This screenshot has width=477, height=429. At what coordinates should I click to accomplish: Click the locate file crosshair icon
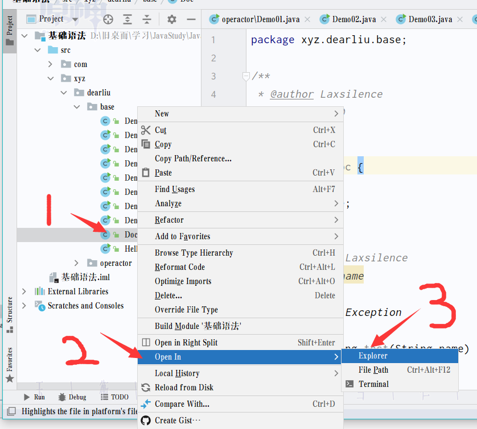[x=108, y=19]
